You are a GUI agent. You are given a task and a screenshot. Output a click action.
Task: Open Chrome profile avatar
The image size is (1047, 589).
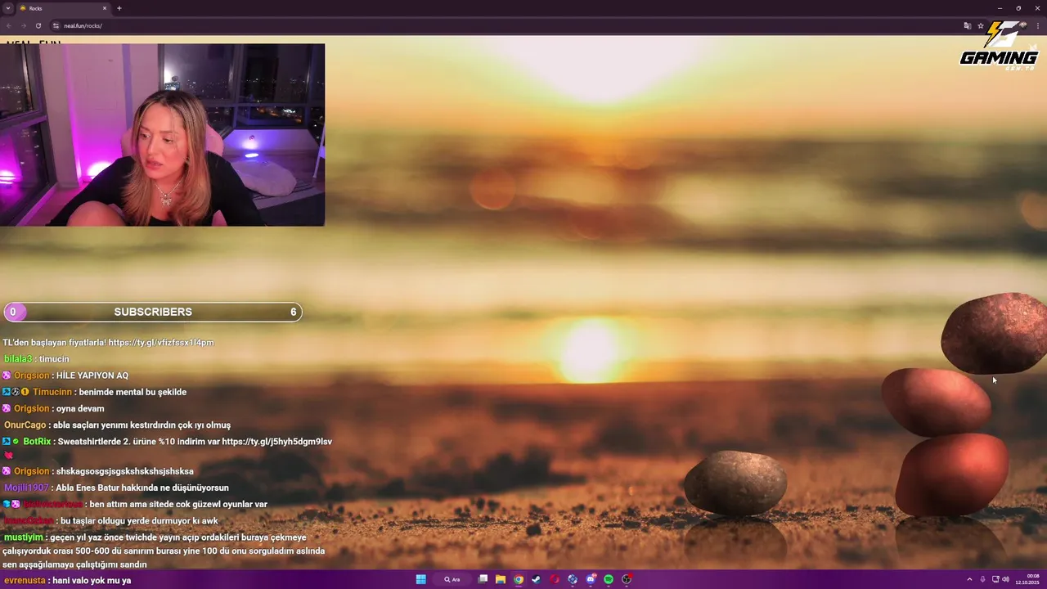point(1023,25)
